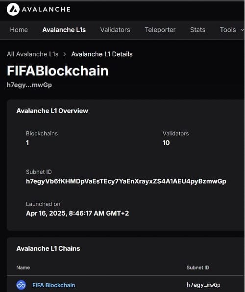245x292 pixels.
Task: Click the Subnet ID column header
Action: pos(198,268)
